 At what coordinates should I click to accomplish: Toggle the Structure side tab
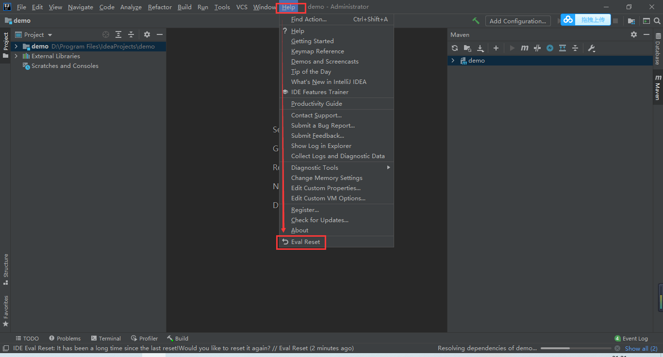(x=6, y=269)
